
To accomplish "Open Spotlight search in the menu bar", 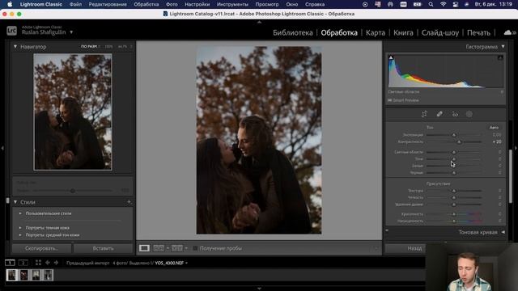I will (431, 4).
